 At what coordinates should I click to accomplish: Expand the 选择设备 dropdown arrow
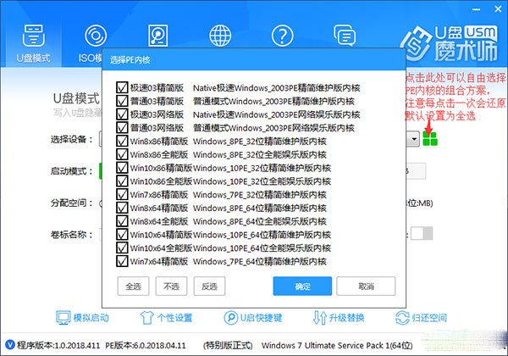coord(414,139)
